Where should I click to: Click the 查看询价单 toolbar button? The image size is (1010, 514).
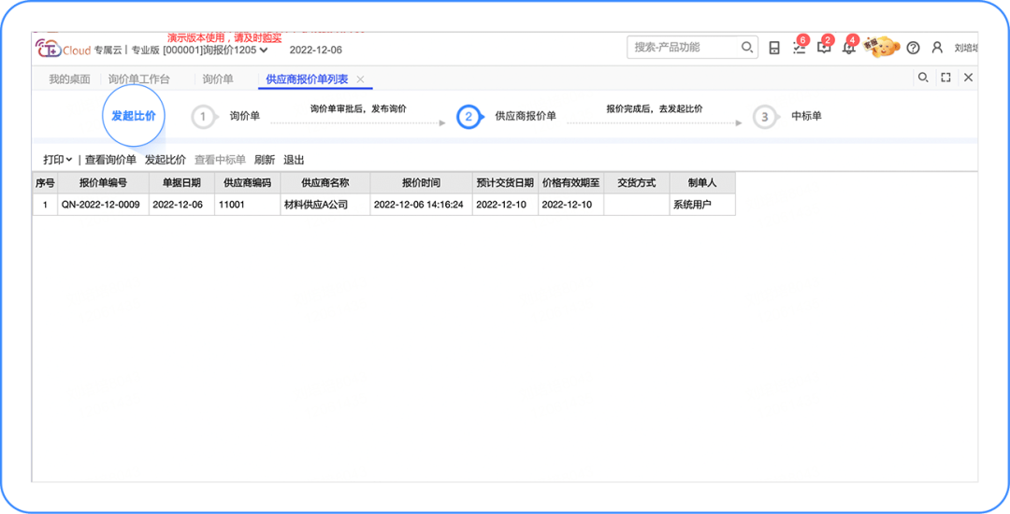(x=110, y=160)
